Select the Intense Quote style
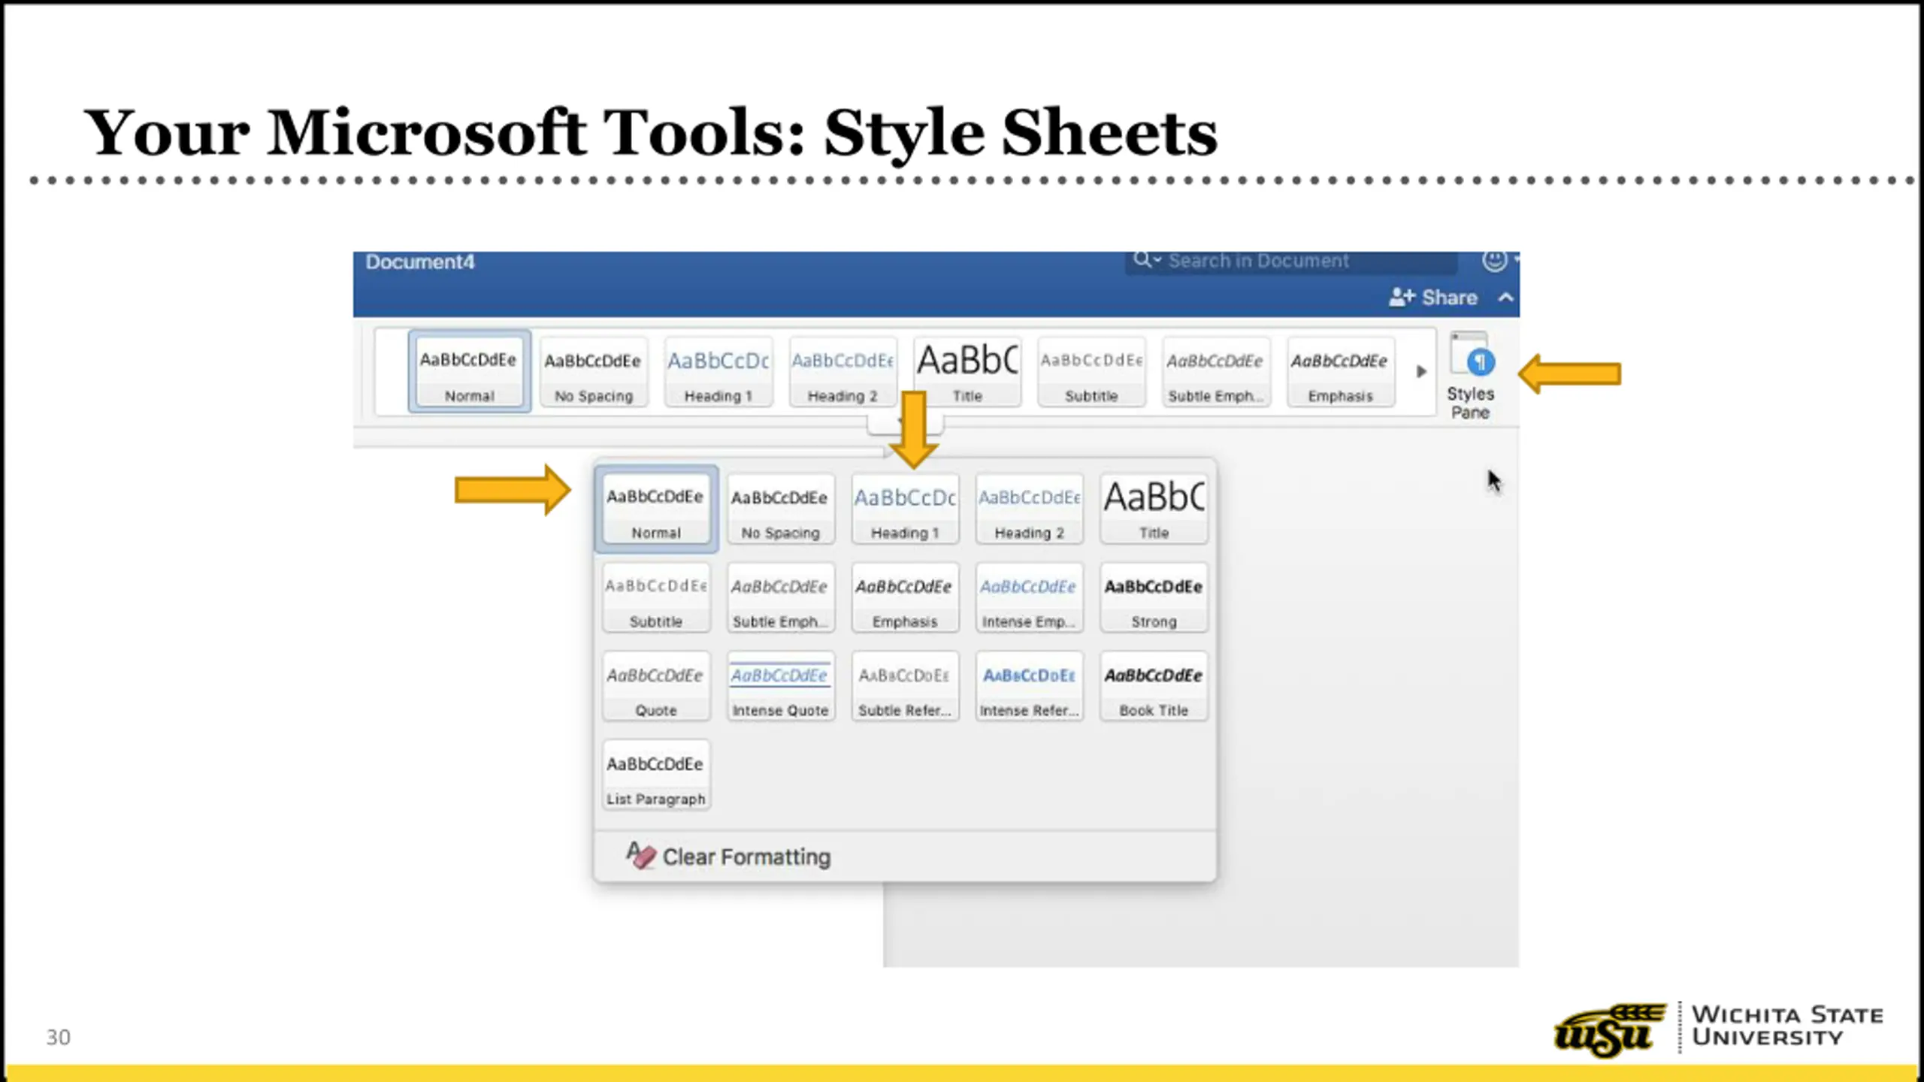Image resolution: width=1924 pixels, height=1082 pixels. (780, 686)
